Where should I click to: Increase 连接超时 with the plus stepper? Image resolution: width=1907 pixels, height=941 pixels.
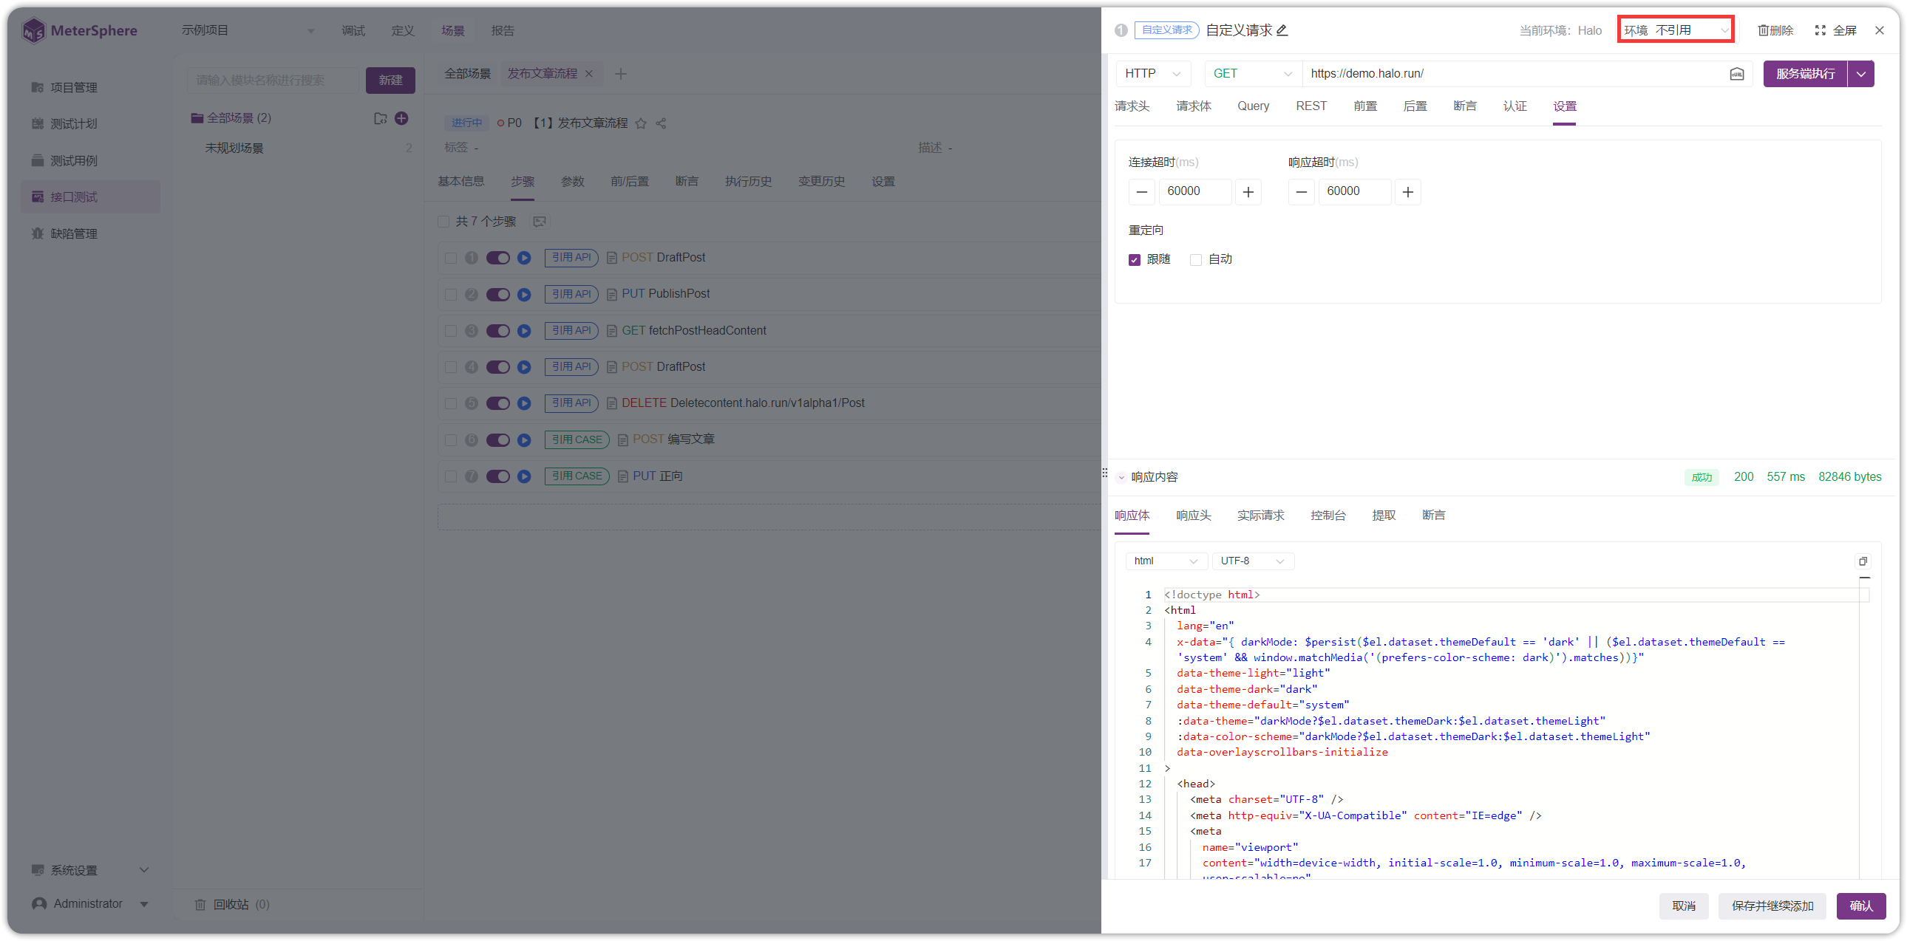1248,192
